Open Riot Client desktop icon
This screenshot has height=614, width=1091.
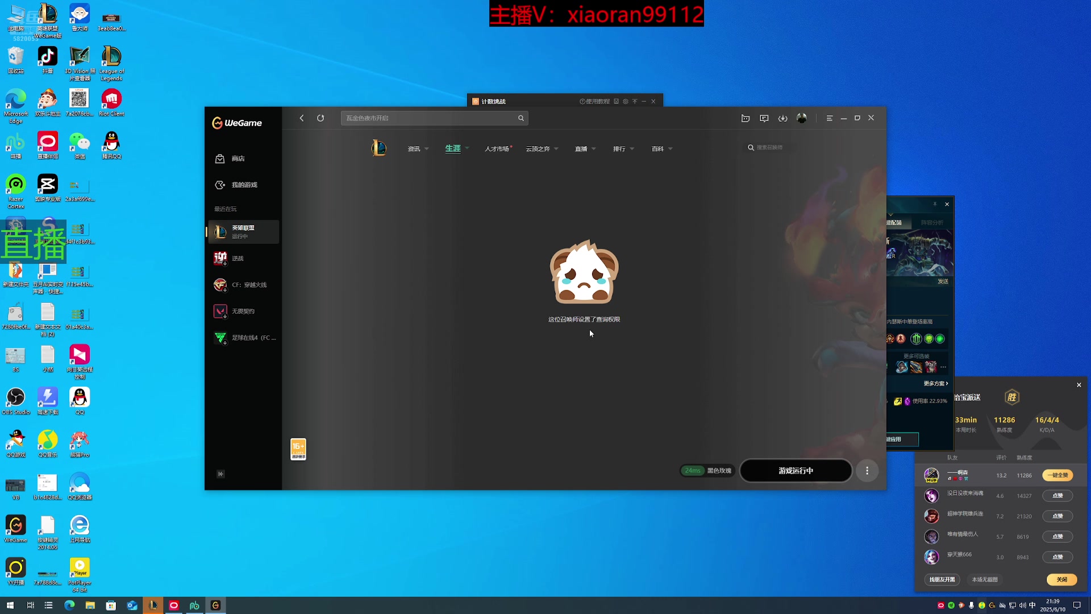coord(111,102)
